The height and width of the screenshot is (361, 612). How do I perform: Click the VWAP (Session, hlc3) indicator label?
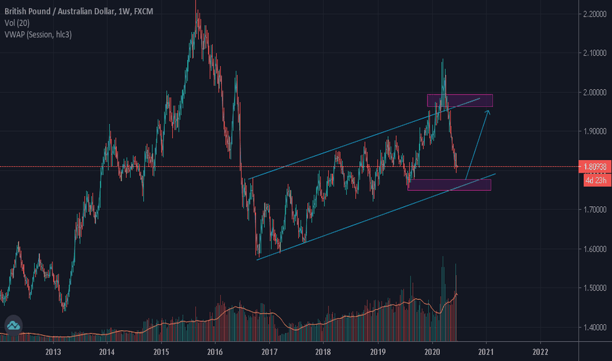click(38, 35)
